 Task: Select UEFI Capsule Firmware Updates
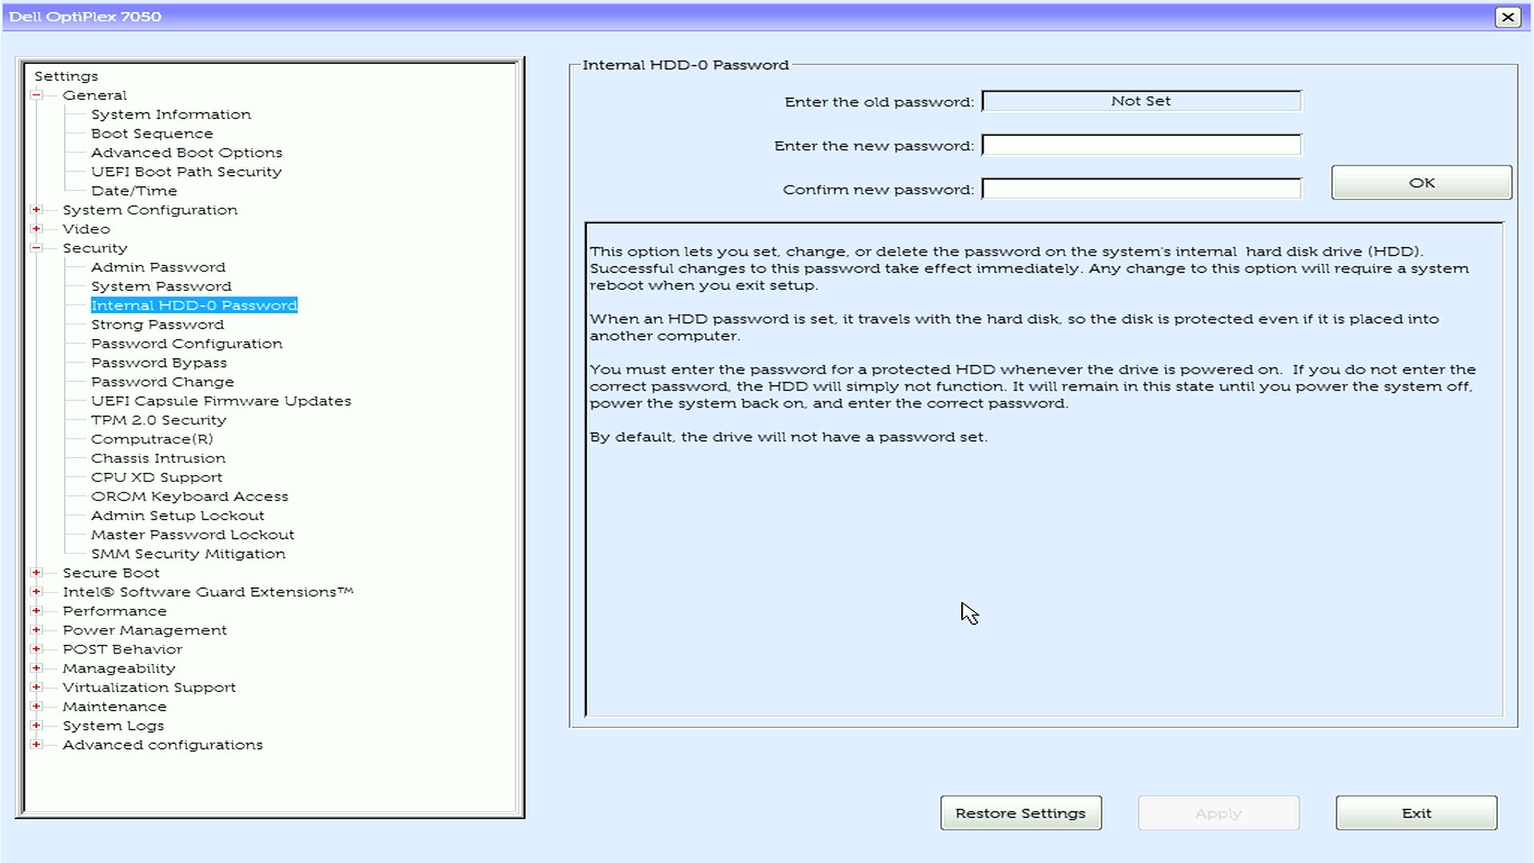tap(221, 400)
